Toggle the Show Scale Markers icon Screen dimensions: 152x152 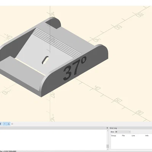[x=8, y=124]
